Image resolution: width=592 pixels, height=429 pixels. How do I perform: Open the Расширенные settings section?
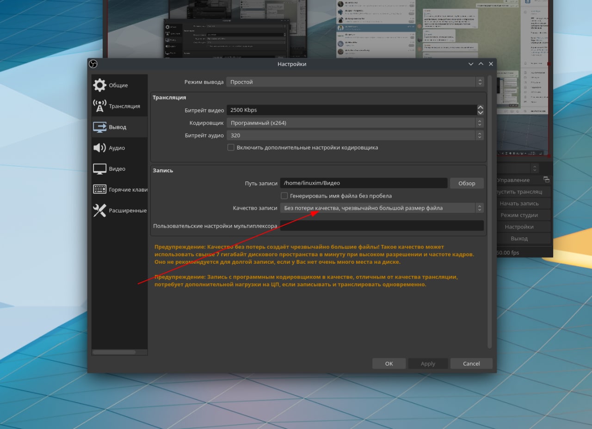point(119,210)
